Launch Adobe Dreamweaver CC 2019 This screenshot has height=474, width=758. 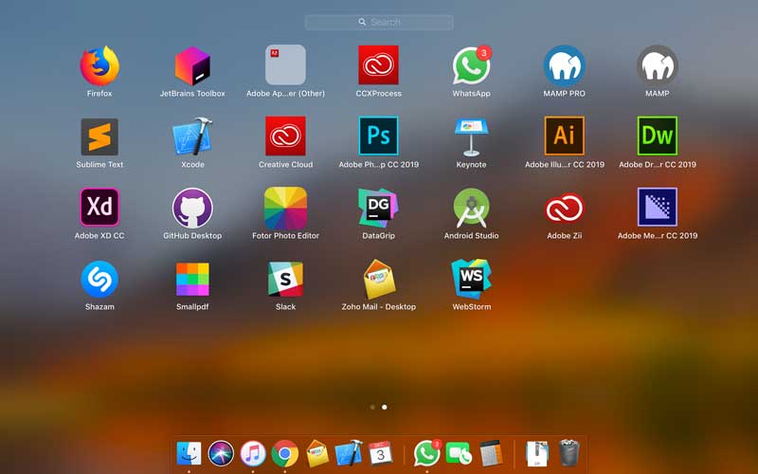click(657, 136)
